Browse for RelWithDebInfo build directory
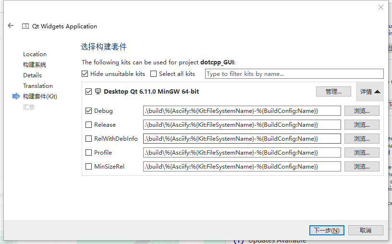This screenshot has width=392, height=244. 362,138
